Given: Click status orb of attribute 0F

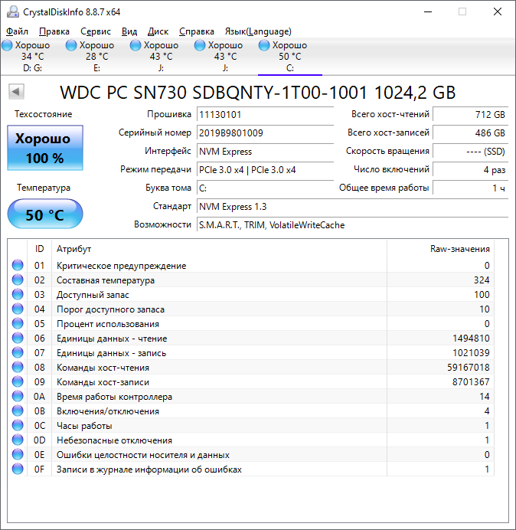Looking at the screenshot, I should click(x=18, y=469).
